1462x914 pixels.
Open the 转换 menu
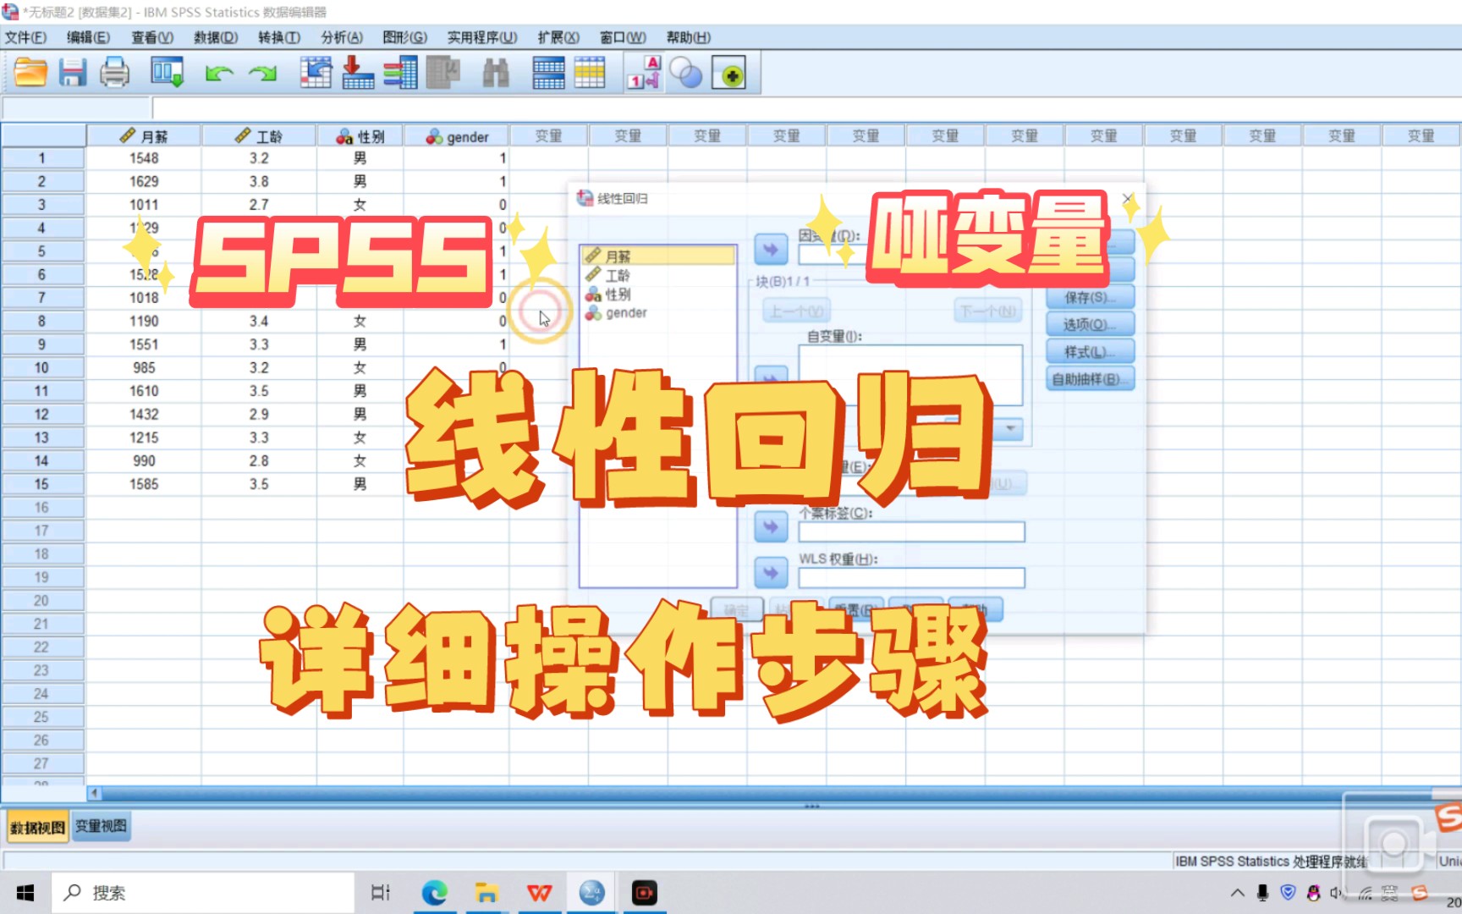pyautogui.click(x=279, y=37)
